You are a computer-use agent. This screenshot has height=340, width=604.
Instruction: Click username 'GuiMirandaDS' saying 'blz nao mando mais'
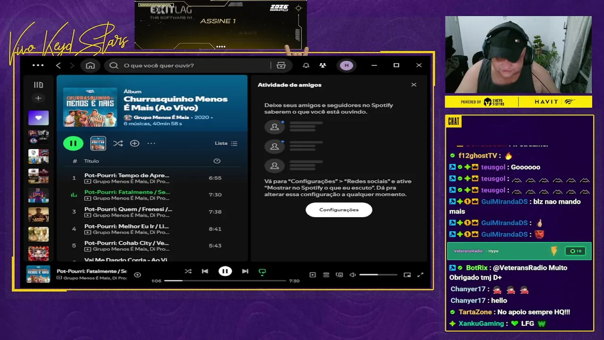click(504, 202)
